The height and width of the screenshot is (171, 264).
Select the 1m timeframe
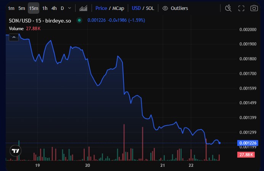pos(11,8)
